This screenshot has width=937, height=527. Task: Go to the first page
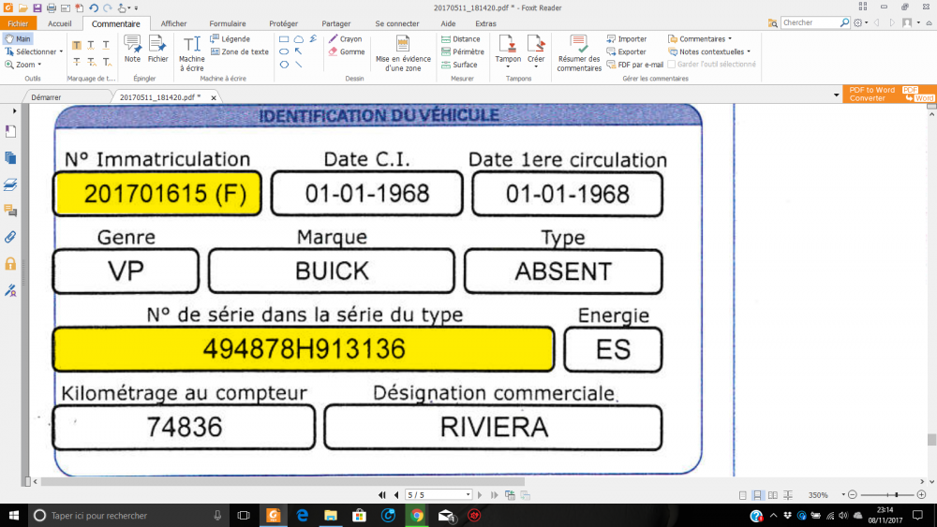tap(382, 495)
